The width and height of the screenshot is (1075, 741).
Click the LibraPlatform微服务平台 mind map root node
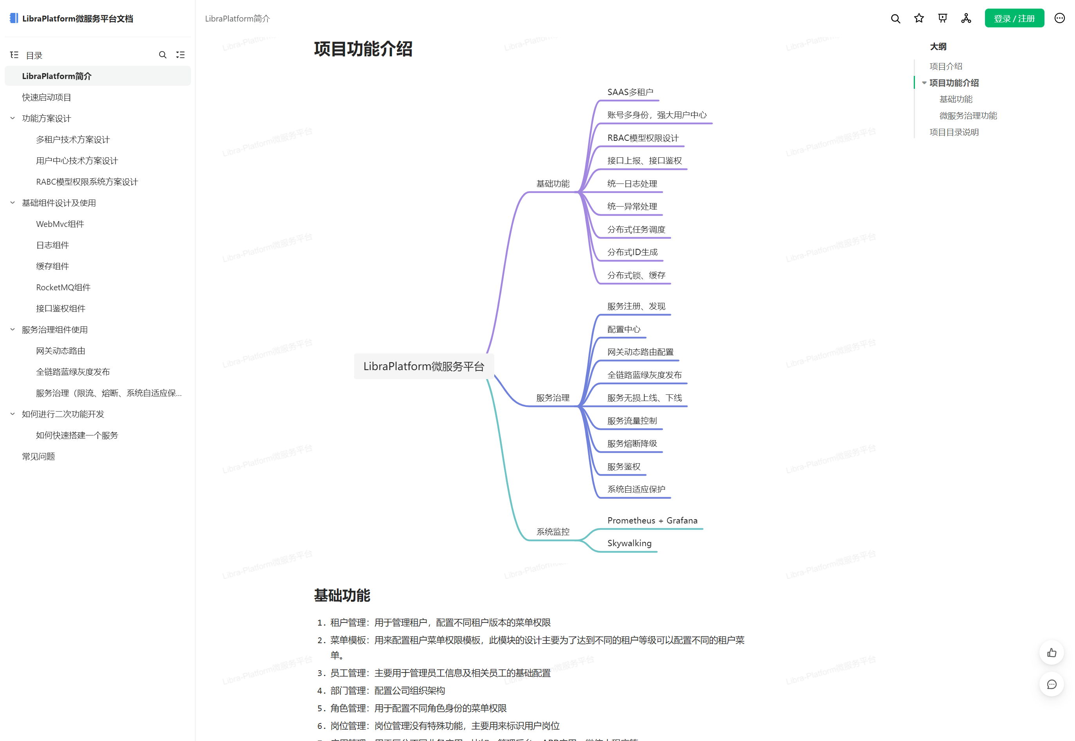[423, 366]
